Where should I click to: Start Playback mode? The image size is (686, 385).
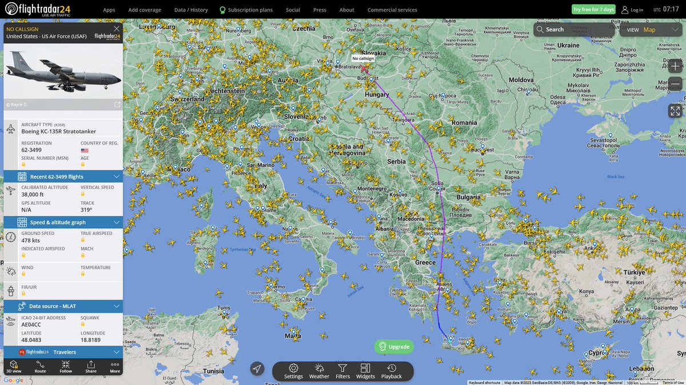[x=392, y=371]
